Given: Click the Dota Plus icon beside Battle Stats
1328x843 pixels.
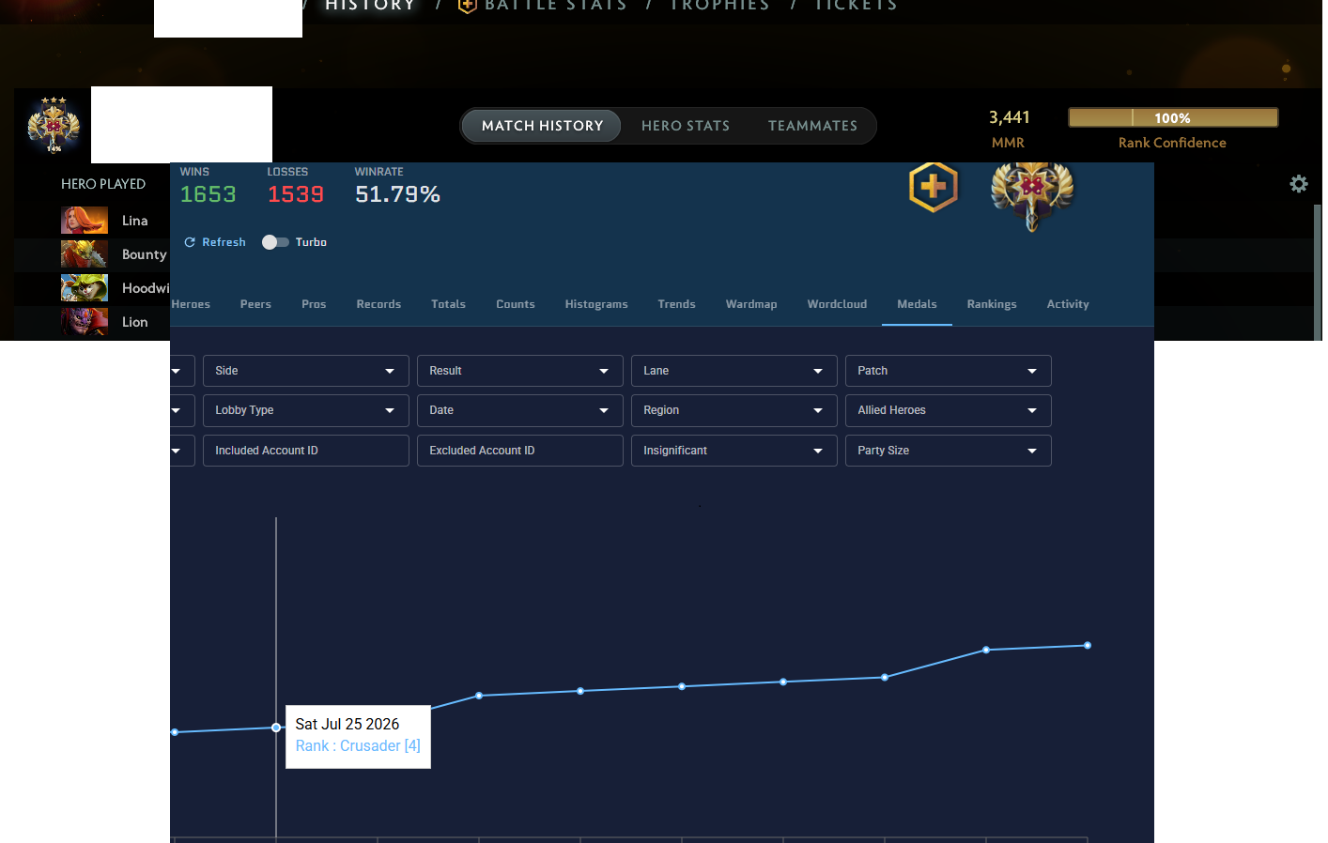Looking at the screenshot, I should tap(468, 6).
